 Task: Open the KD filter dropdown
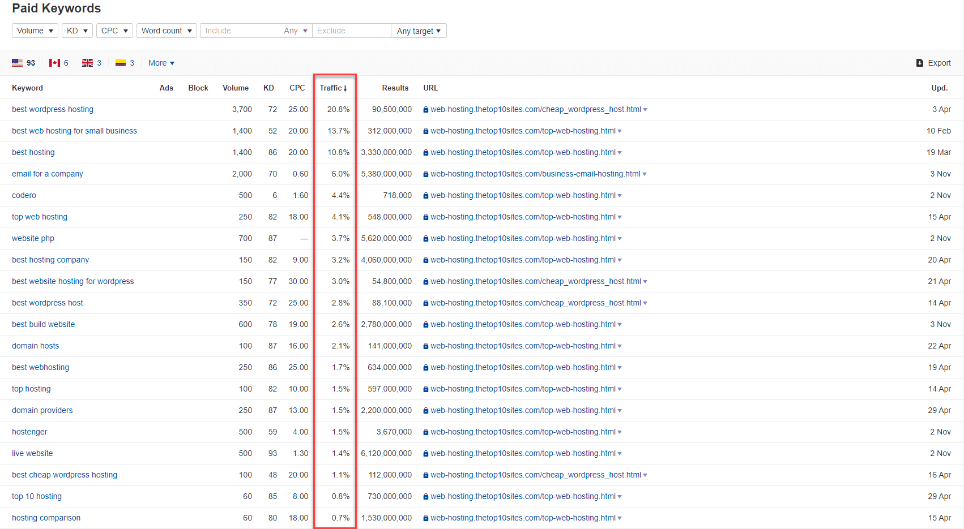tap(77, 31)
